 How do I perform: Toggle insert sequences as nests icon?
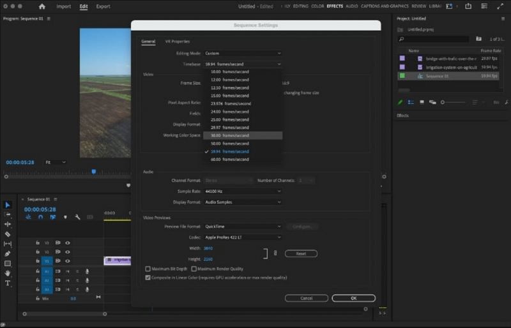(x=28, y=217)
